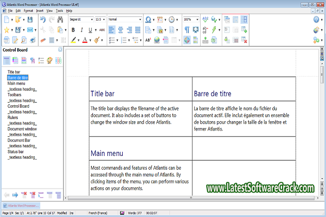Click the Redo arrow icon
The image size is (326, 217).
52,19
